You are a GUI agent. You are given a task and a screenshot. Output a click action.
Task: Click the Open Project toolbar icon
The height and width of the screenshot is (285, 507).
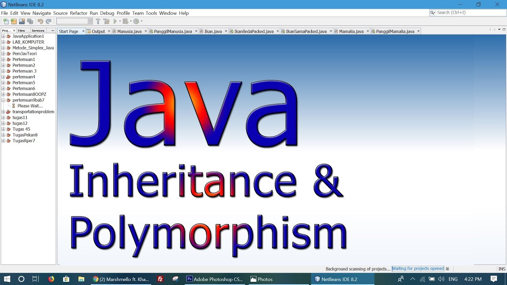point(22,21)
